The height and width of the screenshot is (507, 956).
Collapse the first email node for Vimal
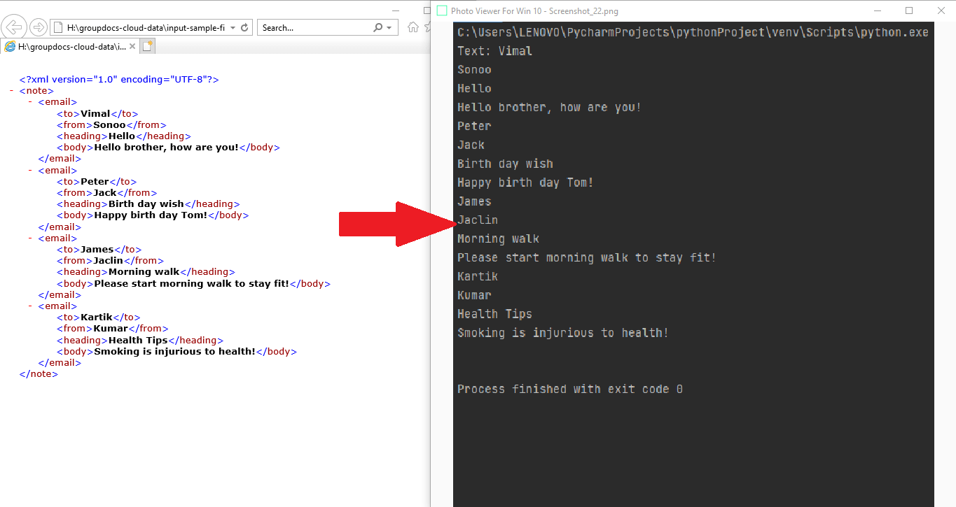click(29, 101)
